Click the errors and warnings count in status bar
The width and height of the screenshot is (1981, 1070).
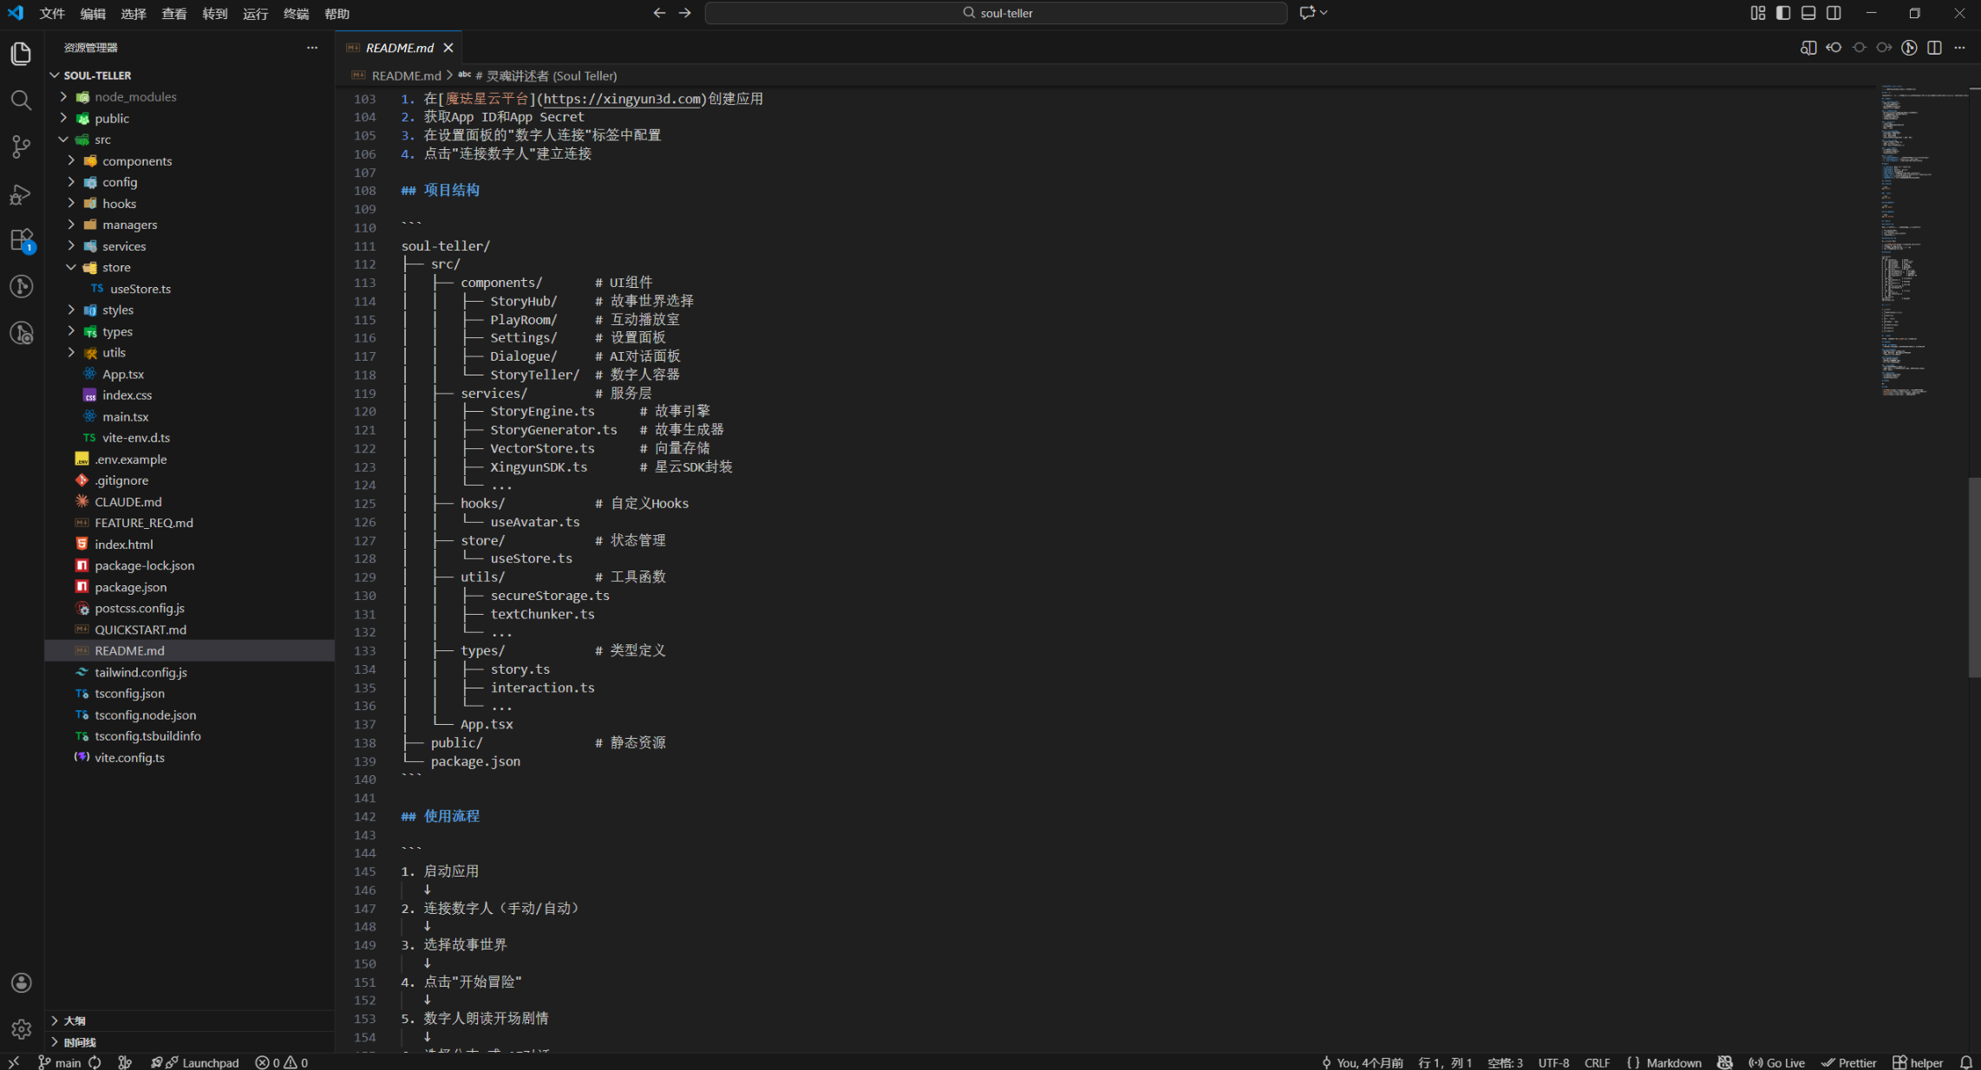[282, 1062]
